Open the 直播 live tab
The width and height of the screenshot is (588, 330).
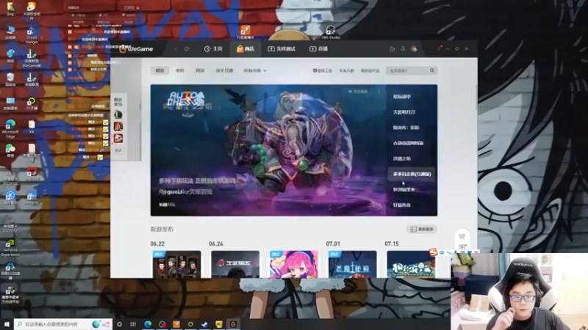(318, 49)
